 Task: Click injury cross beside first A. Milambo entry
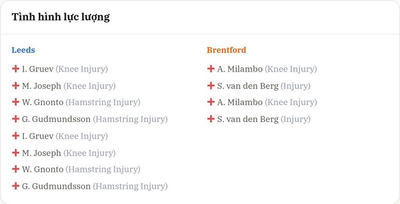[x=211, y=68]
